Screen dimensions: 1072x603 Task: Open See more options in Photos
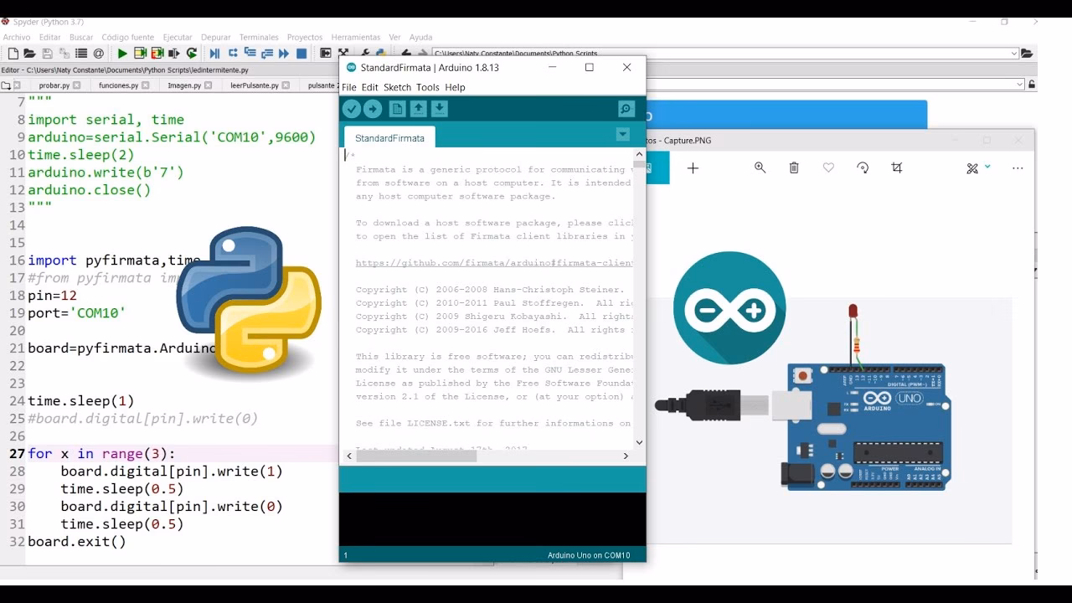click(1018, 167)
